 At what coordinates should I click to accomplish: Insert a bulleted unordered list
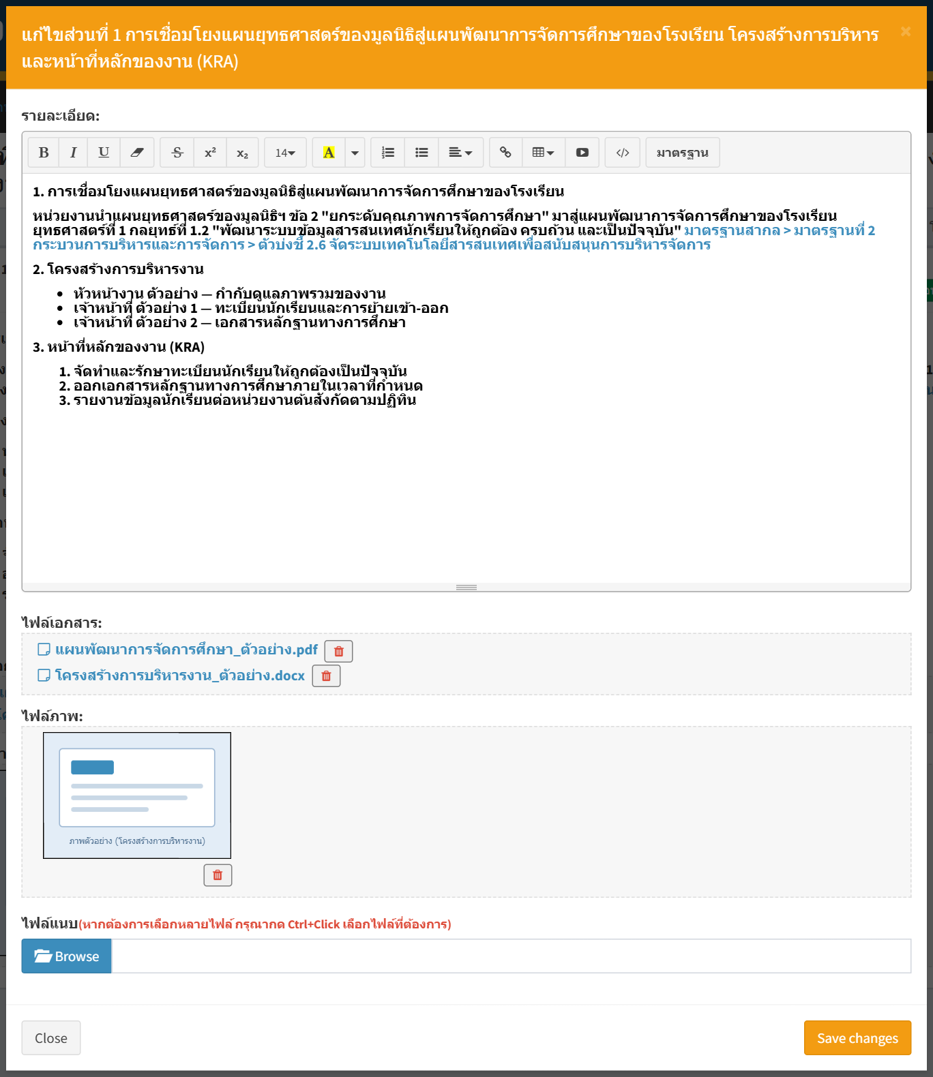click(x=421, y=153)
